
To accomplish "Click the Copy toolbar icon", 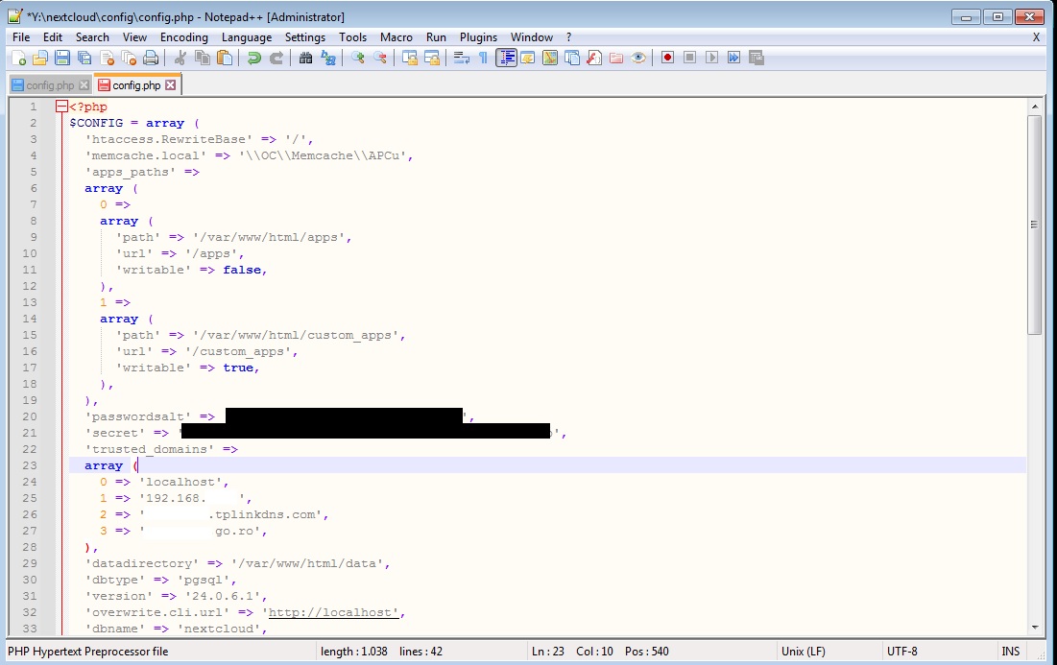I will click(203, 58).
